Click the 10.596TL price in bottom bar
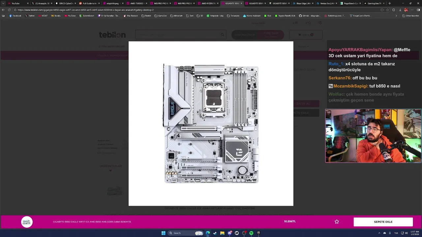The width and height of the screenshot is (422, 237). pos(290,222)
